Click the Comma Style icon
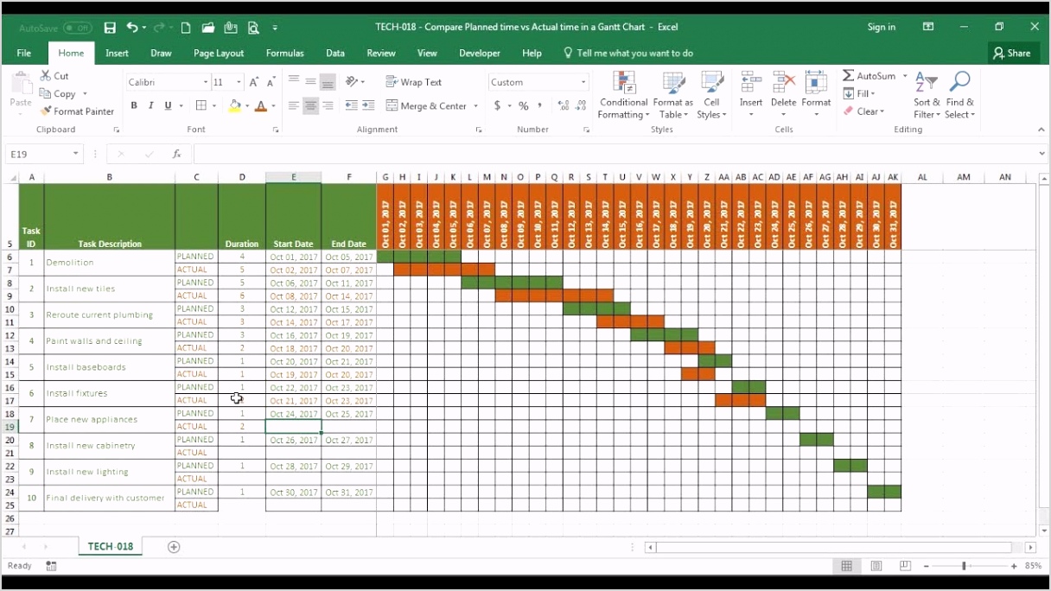This screenshot has height=591, width=1051. click(x=539, y=105)
